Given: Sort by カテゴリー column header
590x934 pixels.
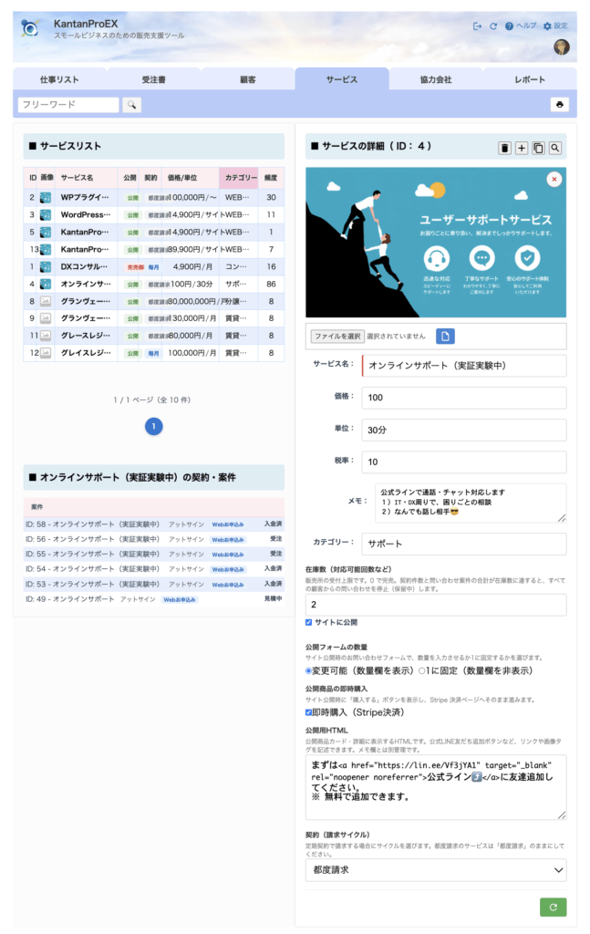Looking at the screenshot, I should coord(239,178).
